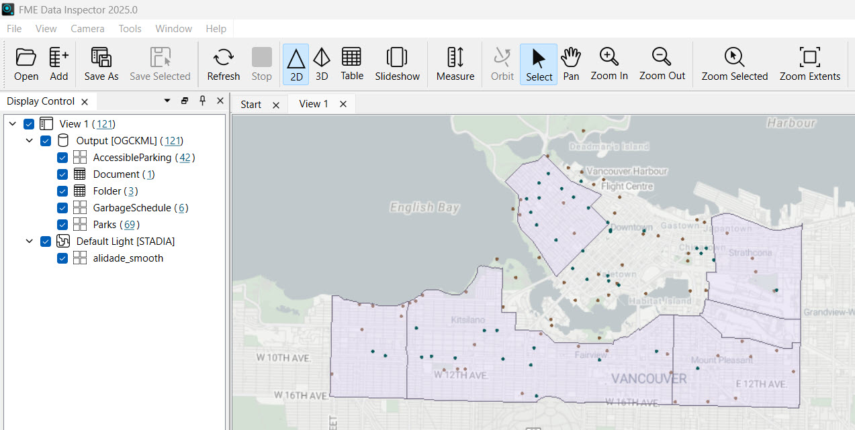Screen dimensions: 855x430
Task: Select the Pan hand tool
Action: coord(571,58)
